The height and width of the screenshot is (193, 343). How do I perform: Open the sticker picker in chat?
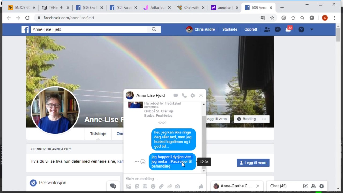(137, 187)
